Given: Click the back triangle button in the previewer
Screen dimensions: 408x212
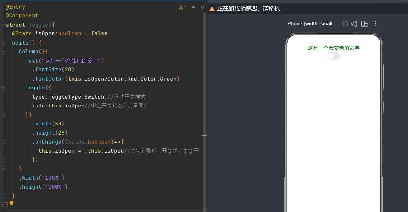Looking at the screenshot, I should pyautogui.click(x=354, y=24).
